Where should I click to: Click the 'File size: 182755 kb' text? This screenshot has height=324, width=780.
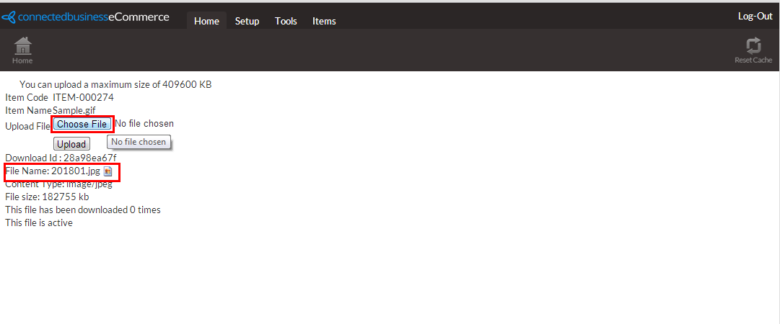tap(47, 197)
